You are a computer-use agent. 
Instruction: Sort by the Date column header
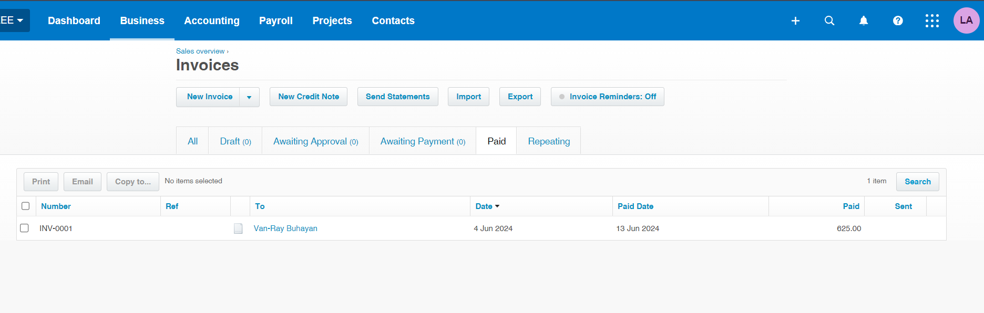487,206
